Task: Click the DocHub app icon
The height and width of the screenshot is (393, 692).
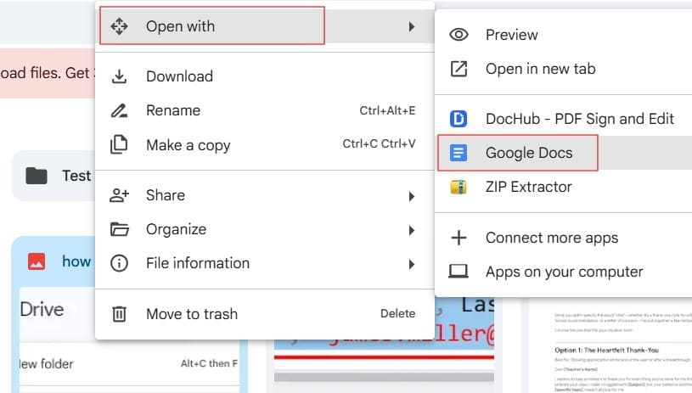Action: pos(459,119)
